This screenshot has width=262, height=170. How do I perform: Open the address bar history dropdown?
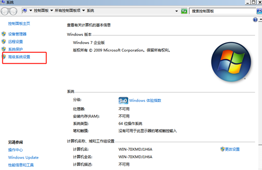click(176, 11)
